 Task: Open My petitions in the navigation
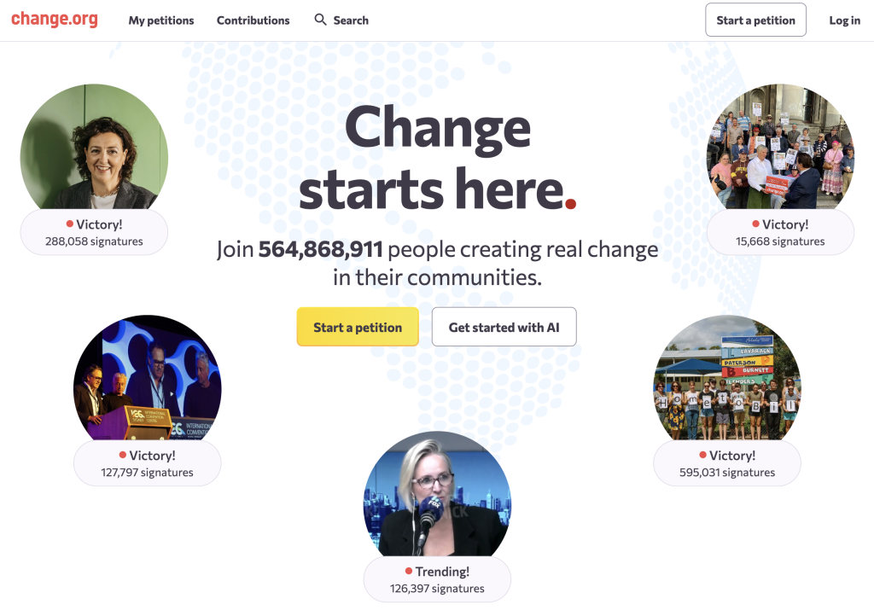pos(161,20)
